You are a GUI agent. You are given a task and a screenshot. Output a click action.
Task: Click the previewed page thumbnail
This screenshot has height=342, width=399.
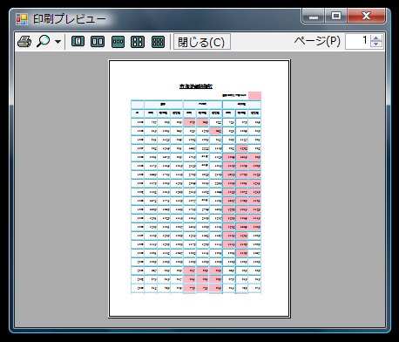199,188
